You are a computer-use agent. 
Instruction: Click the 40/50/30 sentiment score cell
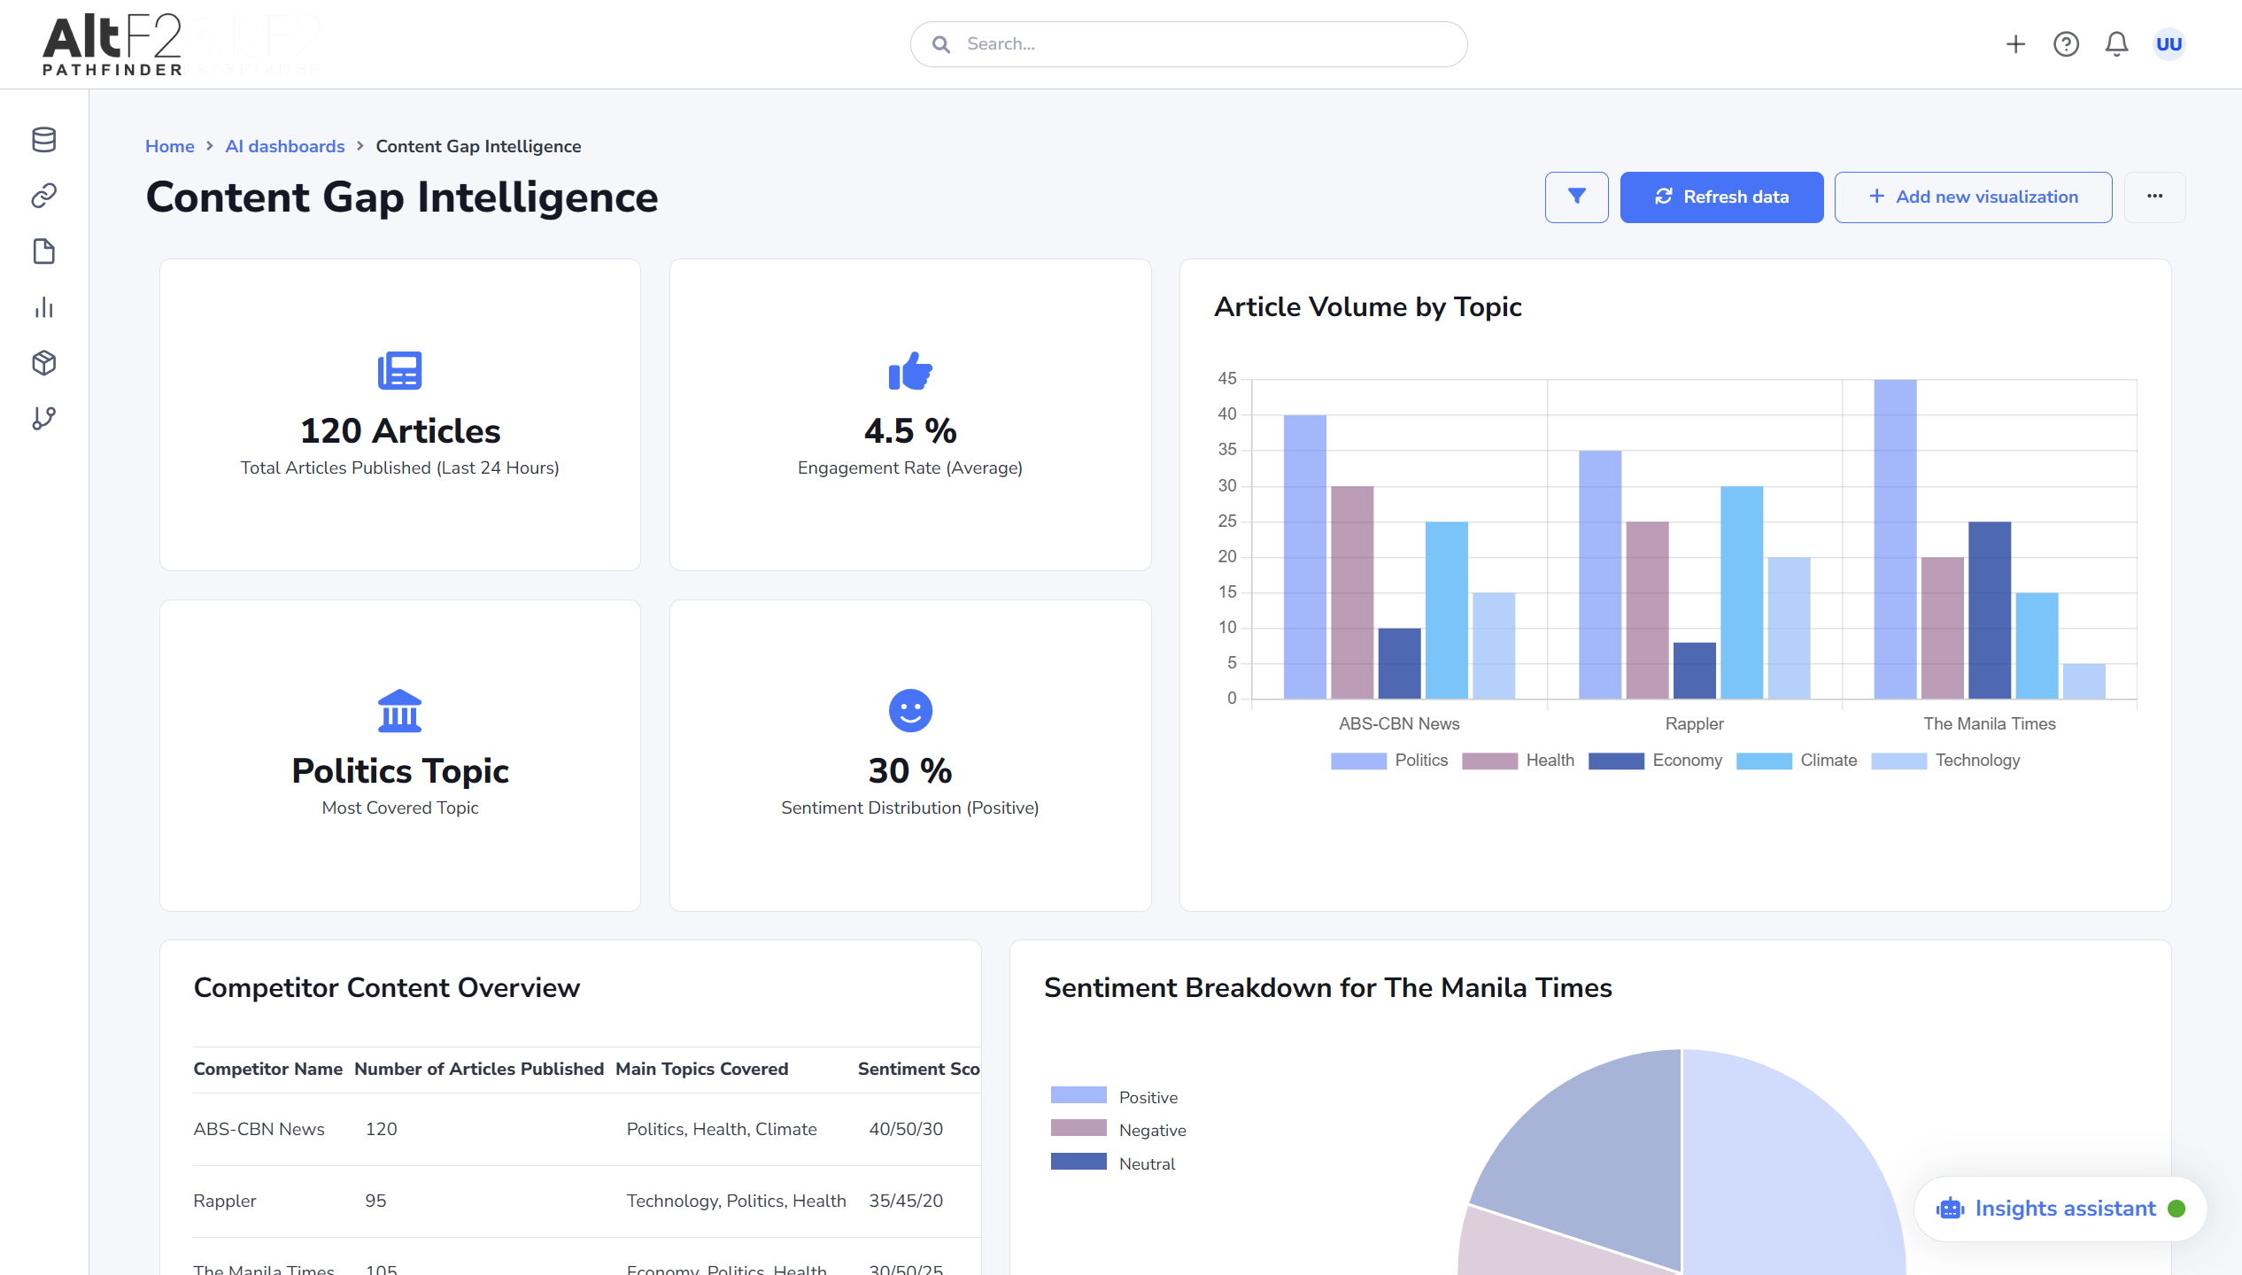906,1129
